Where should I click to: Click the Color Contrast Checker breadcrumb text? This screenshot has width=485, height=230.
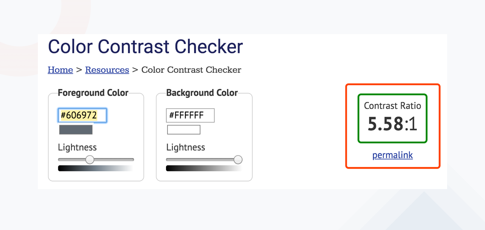point(191,70)
